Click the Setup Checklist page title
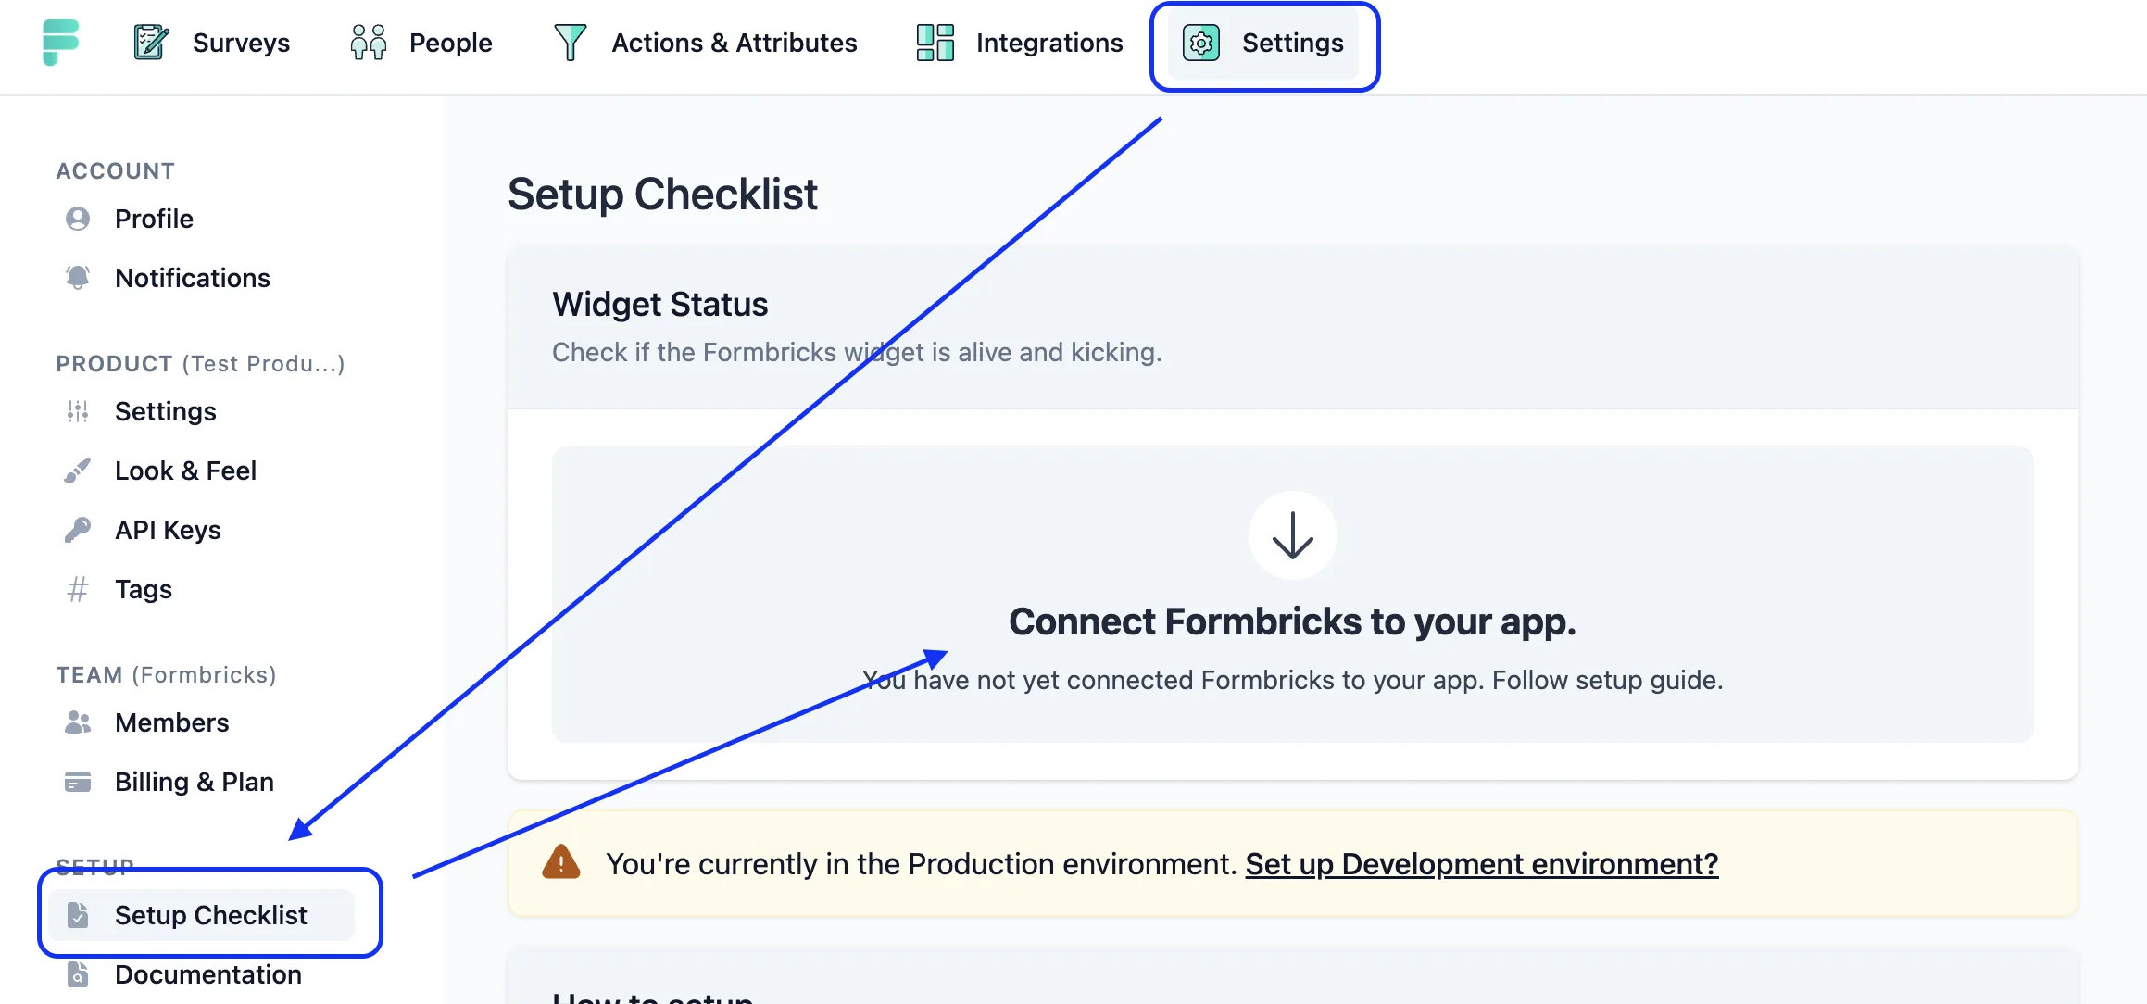The width and height of the screenshot is (2147, 1004). 662,195
